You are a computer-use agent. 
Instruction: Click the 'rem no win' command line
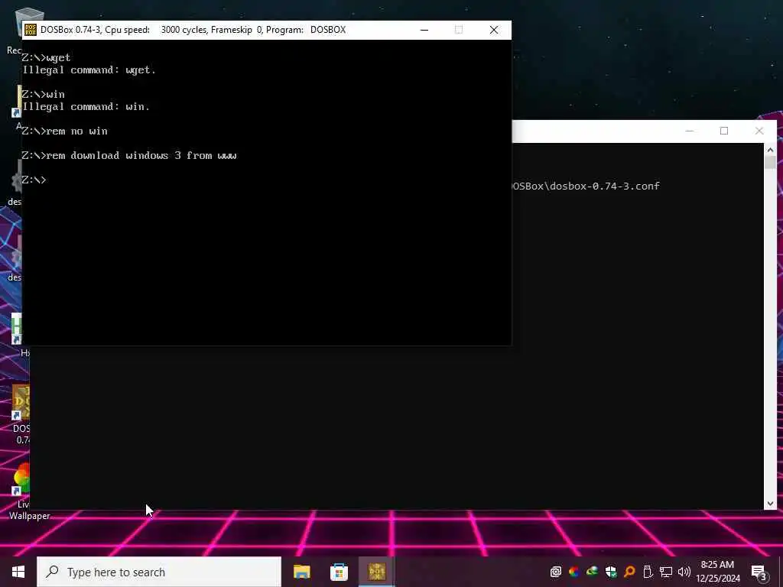pyautogui.click(x=64, y=131)
